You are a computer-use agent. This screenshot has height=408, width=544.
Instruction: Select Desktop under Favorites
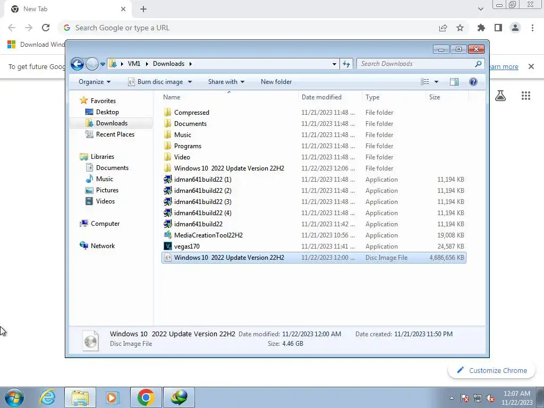[x=107, y=112]
